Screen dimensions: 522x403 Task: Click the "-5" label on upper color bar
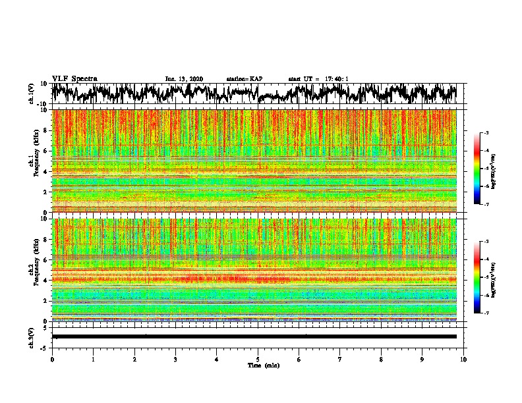point(486,169)
